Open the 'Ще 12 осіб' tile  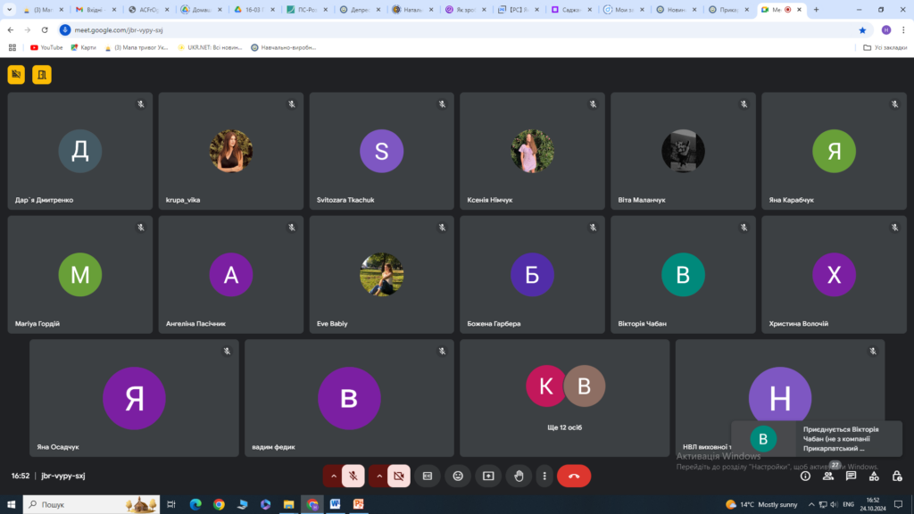pos(564,398)
